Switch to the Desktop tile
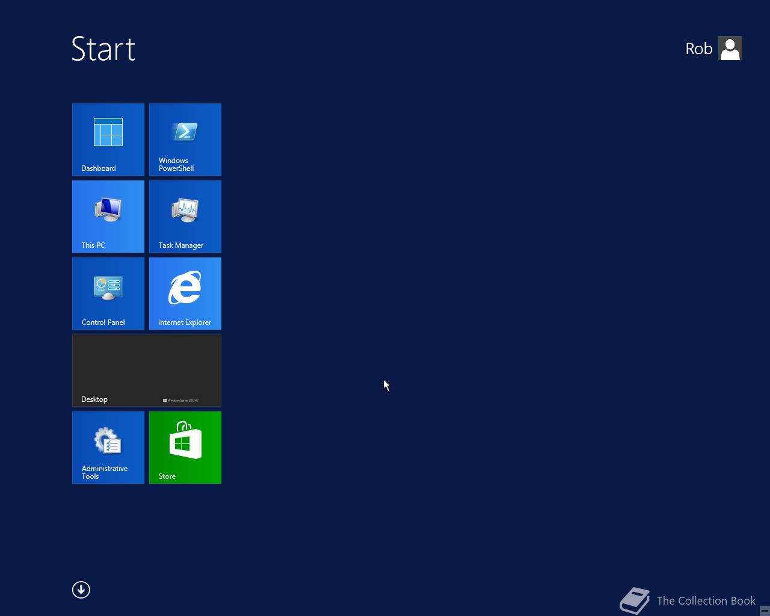The width and height of the screenshot is (770, 616). pos(147,371)
